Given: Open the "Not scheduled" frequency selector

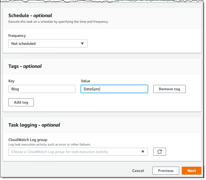Looking at the screenshot, I should tap(47, 44).
